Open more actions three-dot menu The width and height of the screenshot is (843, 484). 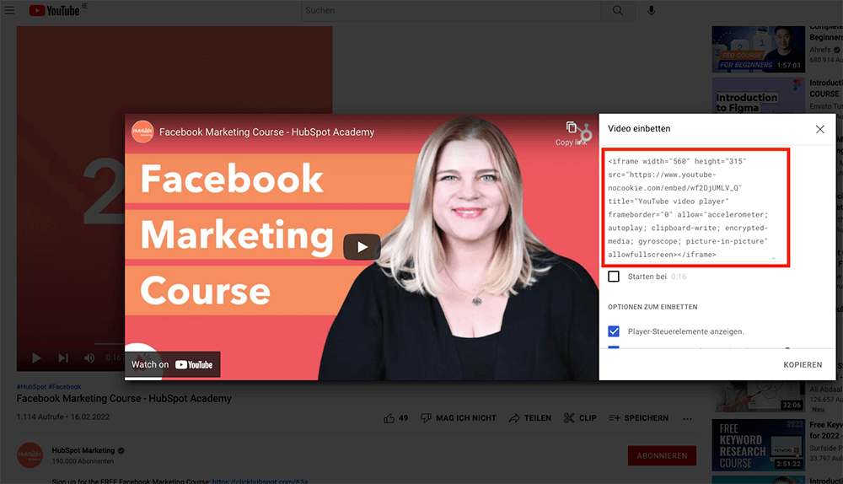[x=688, y=418]
